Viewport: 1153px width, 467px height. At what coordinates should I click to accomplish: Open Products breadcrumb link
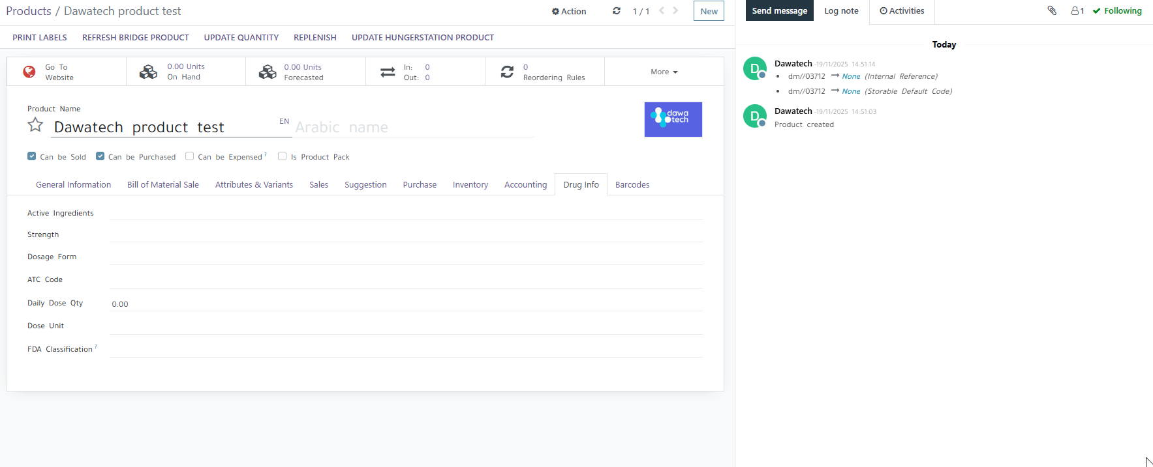pyautogui.click(x=29, y=11)
